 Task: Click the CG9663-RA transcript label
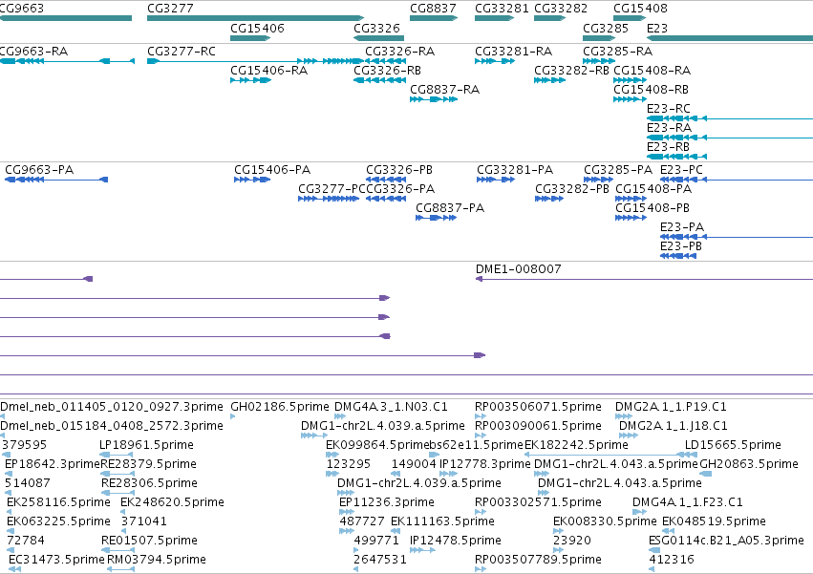(x=33, y=52)
